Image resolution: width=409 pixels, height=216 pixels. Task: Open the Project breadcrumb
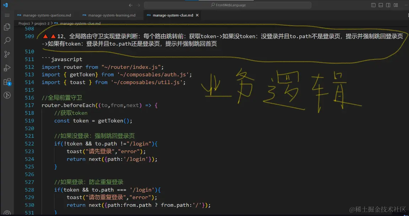tap(24, 23)
